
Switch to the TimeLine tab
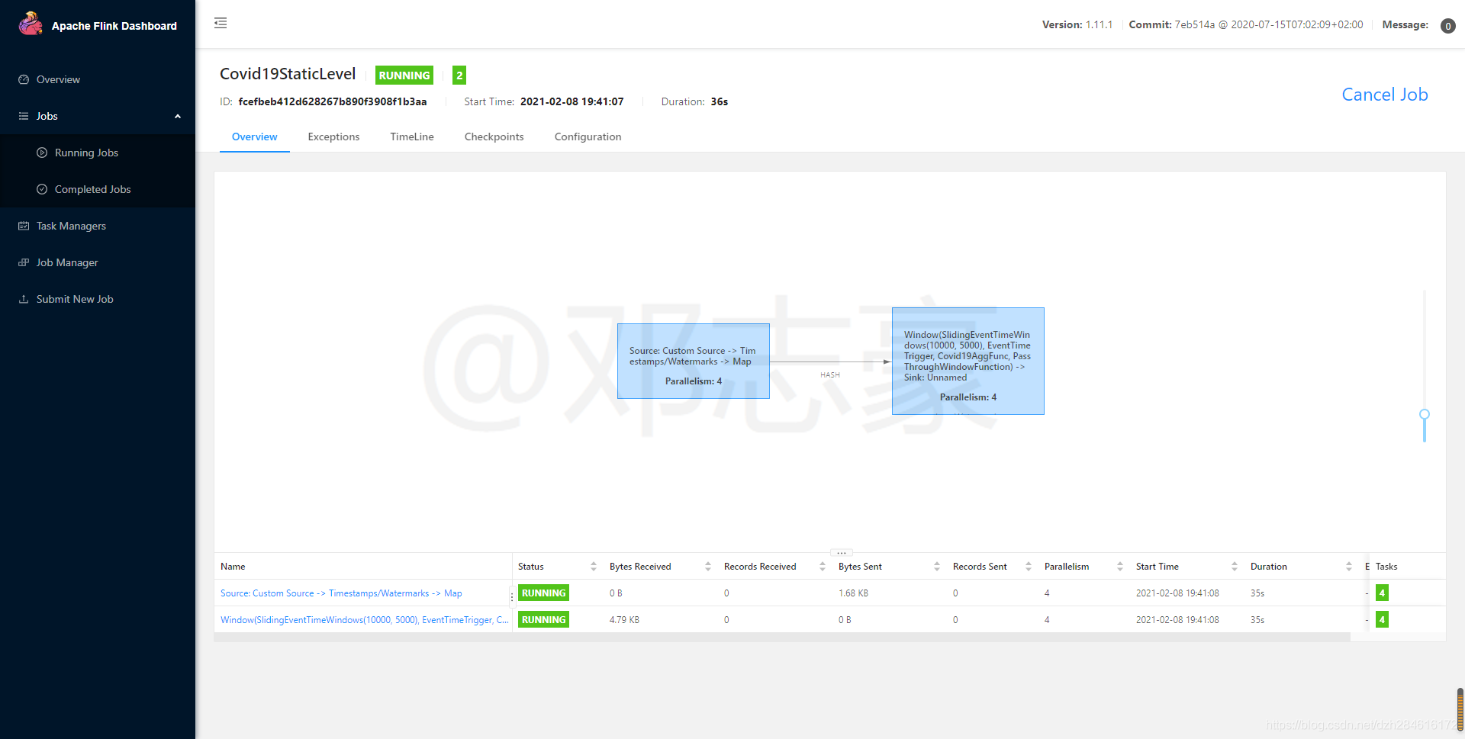coord(412,137)
